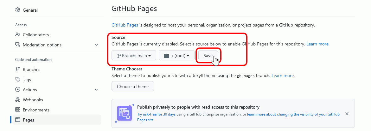Click the General gear icon
Screen dimensions: 371x131
tap(18, 10)
